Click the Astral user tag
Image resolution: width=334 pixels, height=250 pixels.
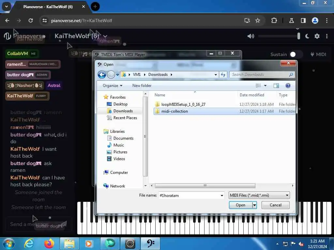[x=54, y=86]
